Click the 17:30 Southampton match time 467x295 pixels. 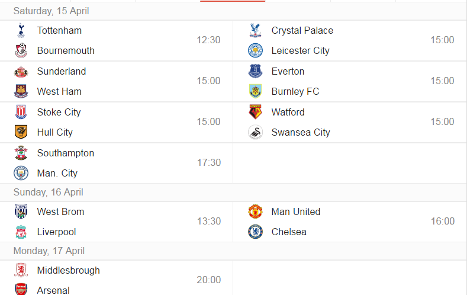(209, 163)
